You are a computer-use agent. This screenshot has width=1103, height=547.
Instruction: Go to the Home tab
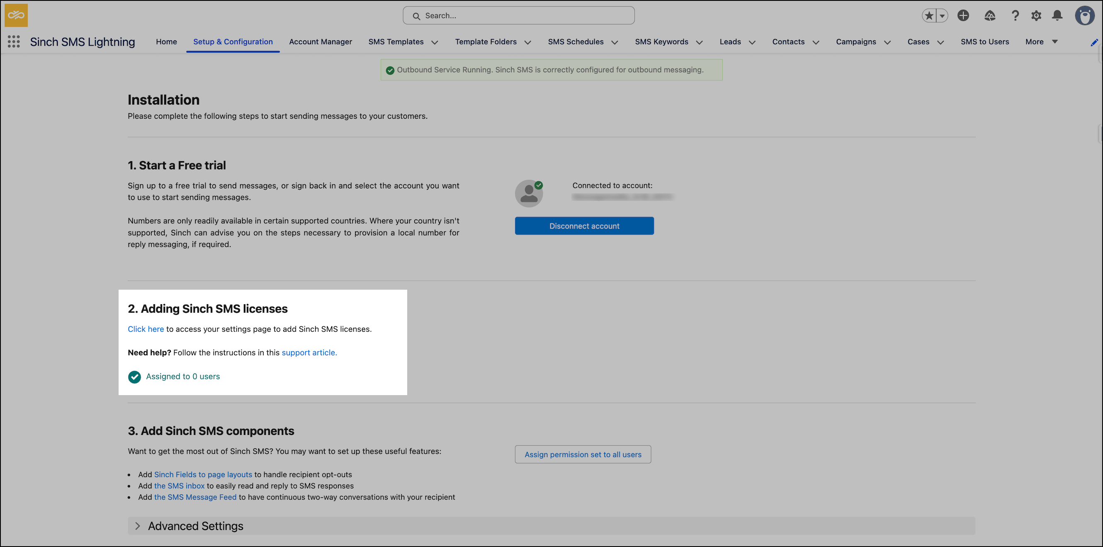pyautogui.click(x=167, y=42)
